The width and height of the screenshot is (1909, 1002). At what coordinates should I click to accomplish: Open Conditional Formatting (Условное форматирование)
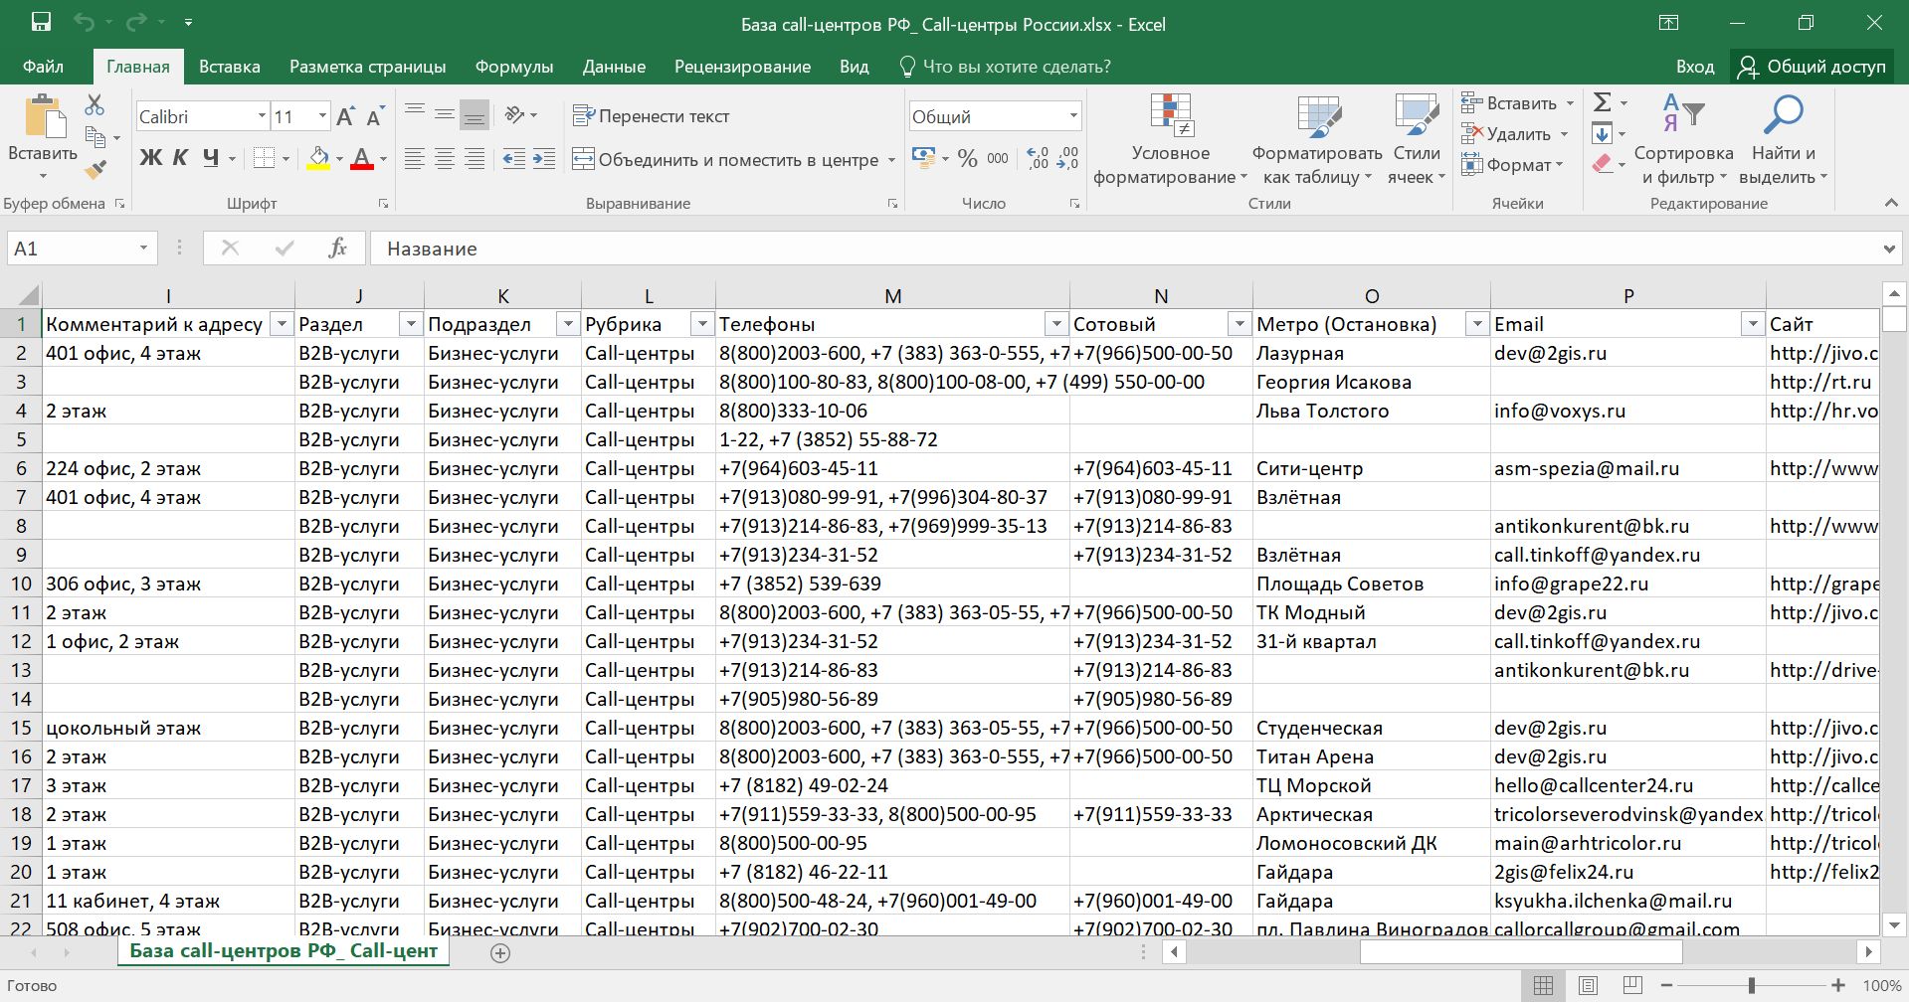click(1170, 139)
